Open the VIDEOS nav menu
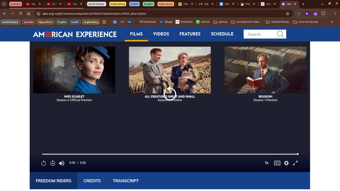 coord(161,34)
